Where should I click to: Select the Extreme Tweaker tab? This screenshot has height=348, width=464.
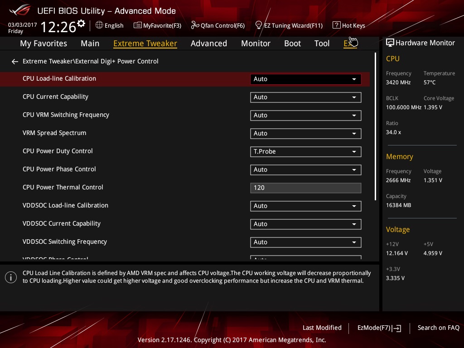pos(145,43)
